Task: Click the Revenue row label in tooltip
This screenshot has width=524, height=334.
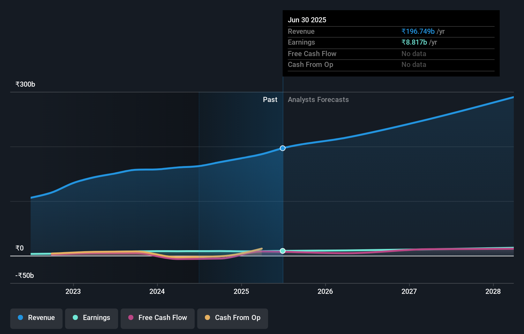Action: click(x=301, y=31)
